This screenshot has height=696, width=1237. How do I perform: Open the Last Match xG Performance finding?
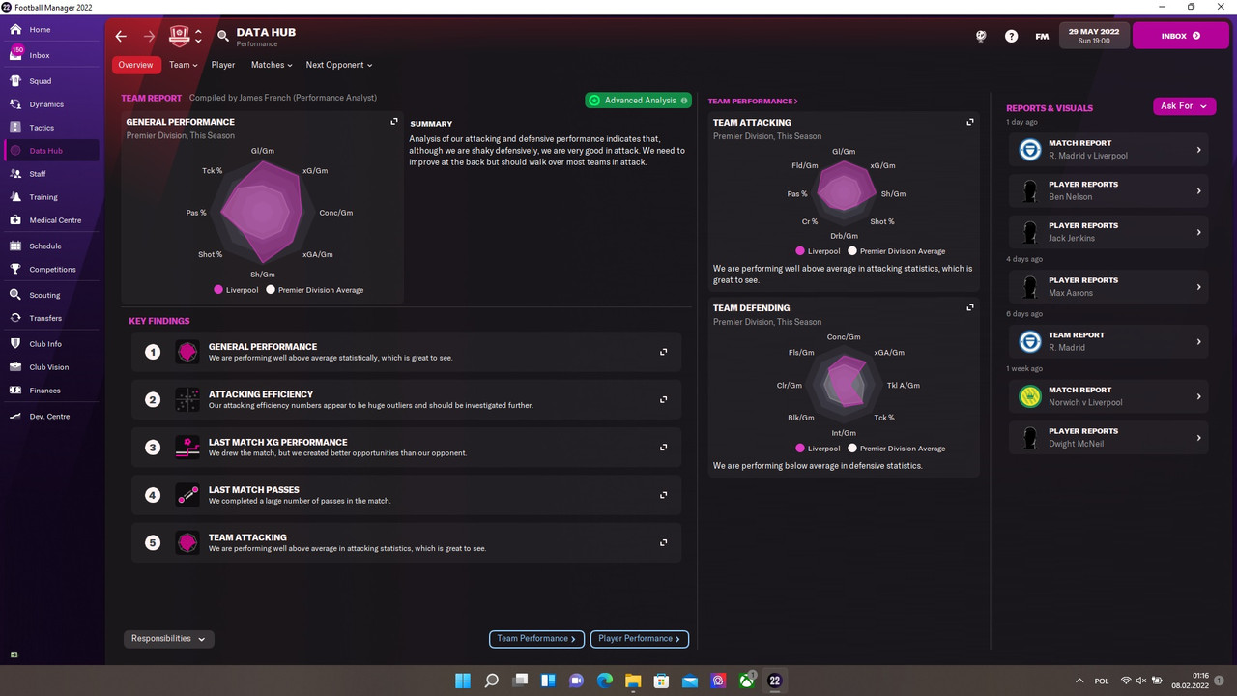point(407,448)
